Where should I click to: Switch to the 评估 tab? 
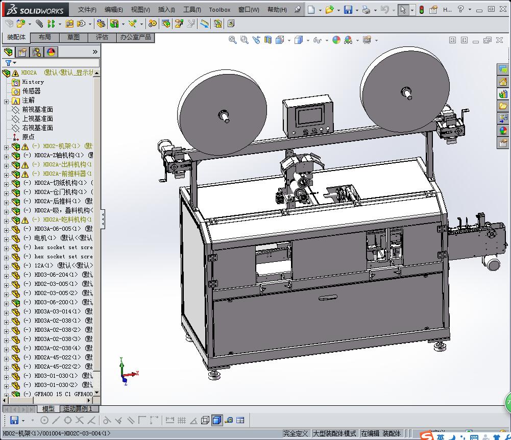102,37
